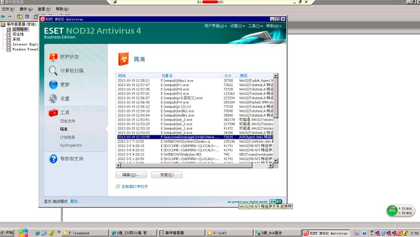The width and height of the screenshot is (420, 237).
Task: Click ESET tray icon in system tray
Action: (x=400, y=233)
